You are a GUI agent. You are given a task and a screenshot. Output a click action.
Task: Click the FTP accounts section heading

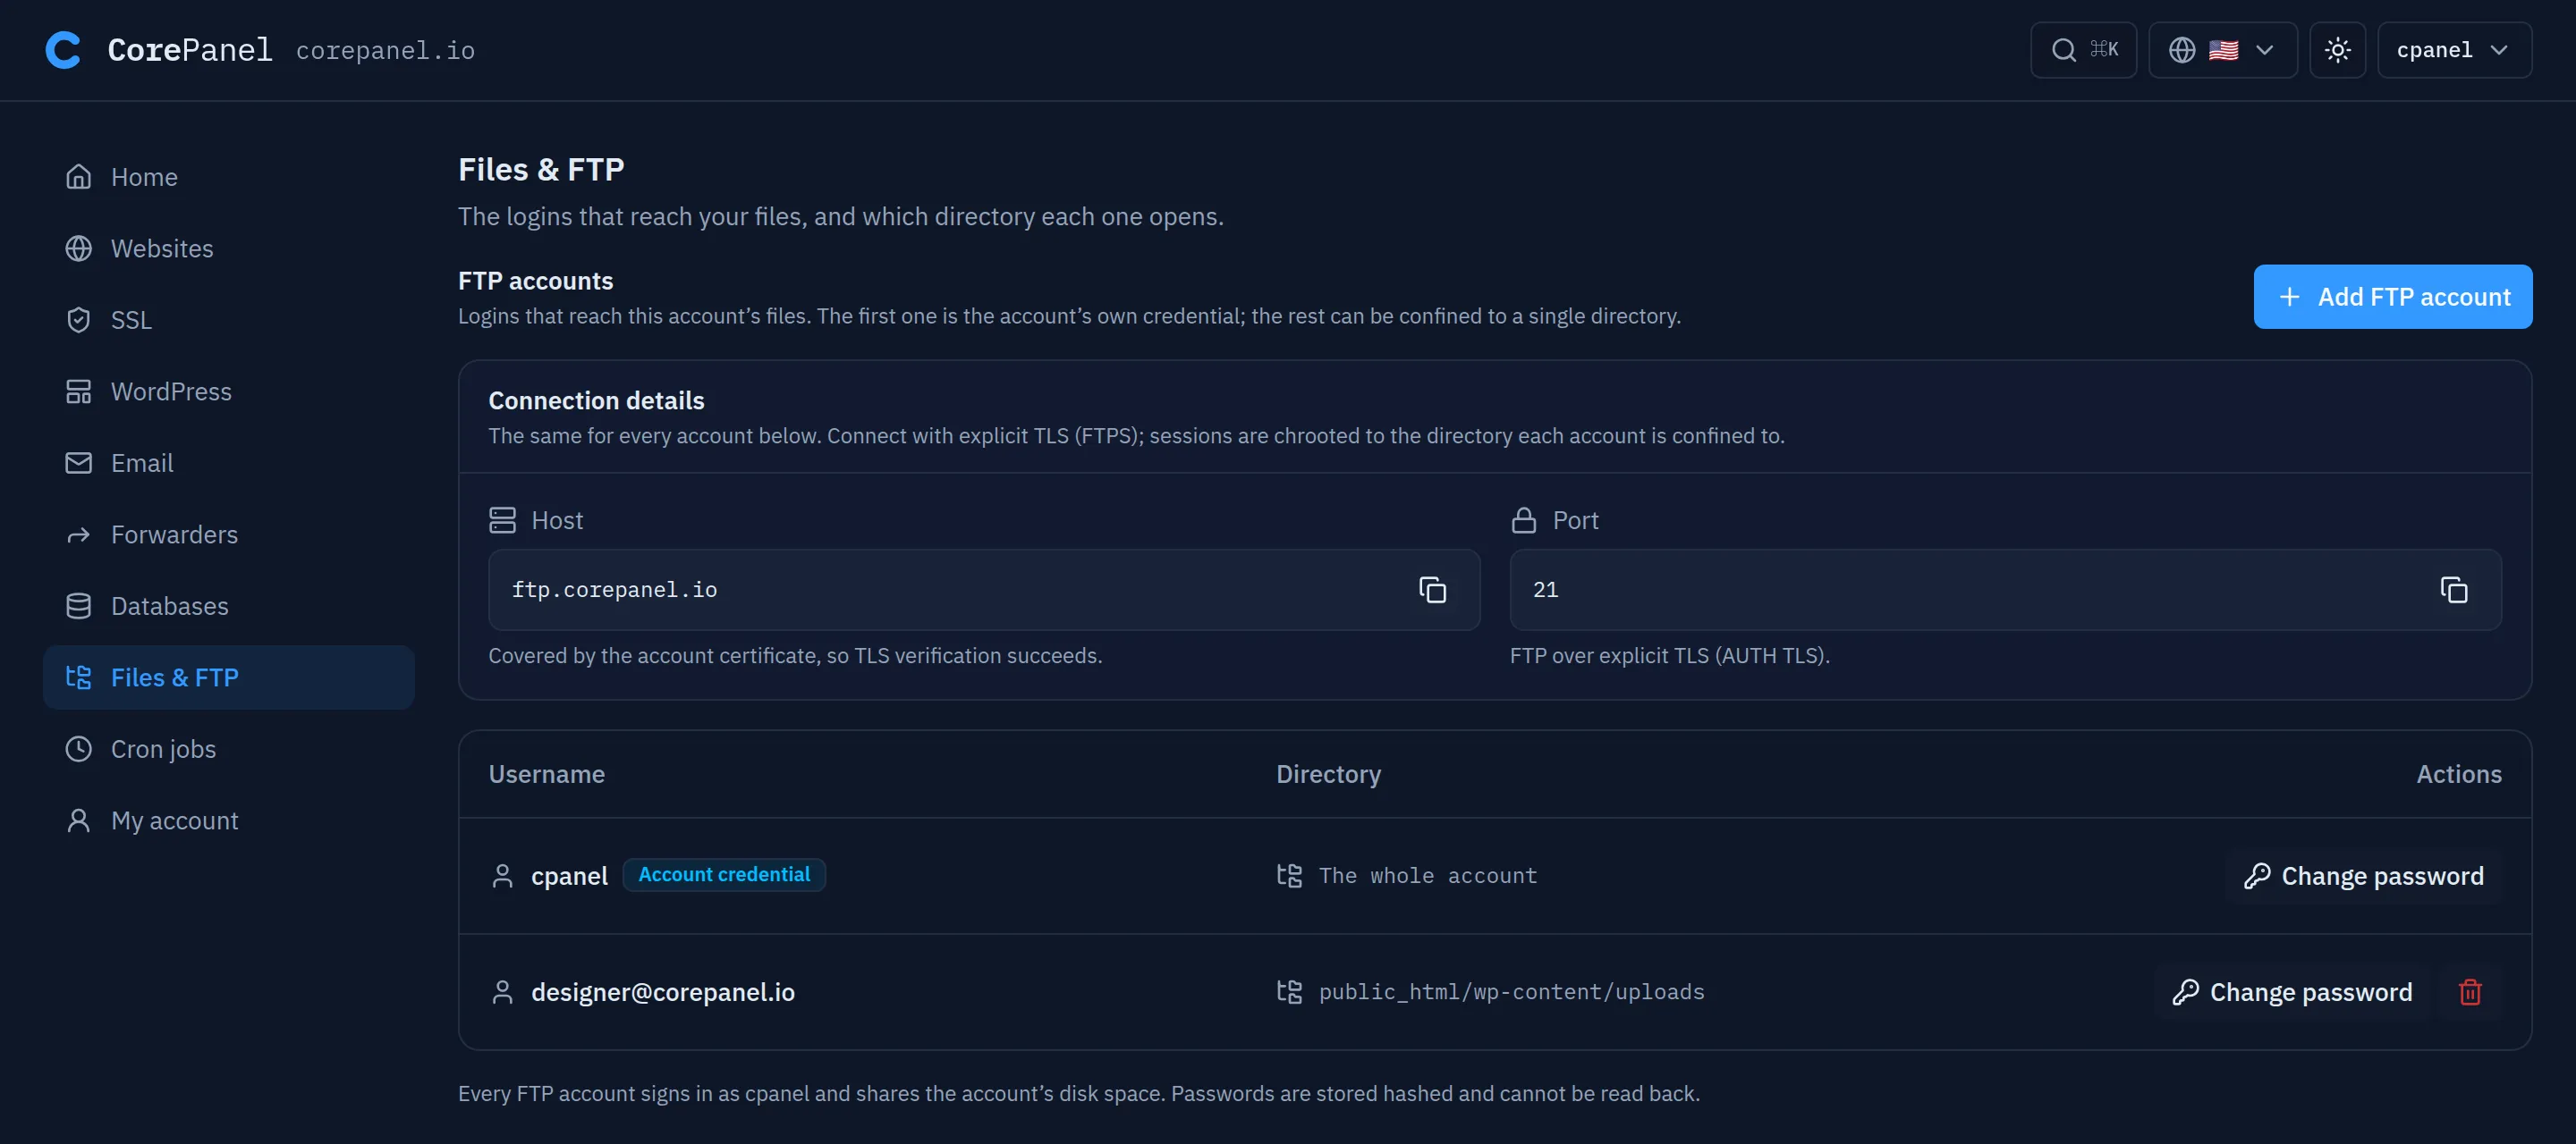pyautogui.click(x=535, y=281)
